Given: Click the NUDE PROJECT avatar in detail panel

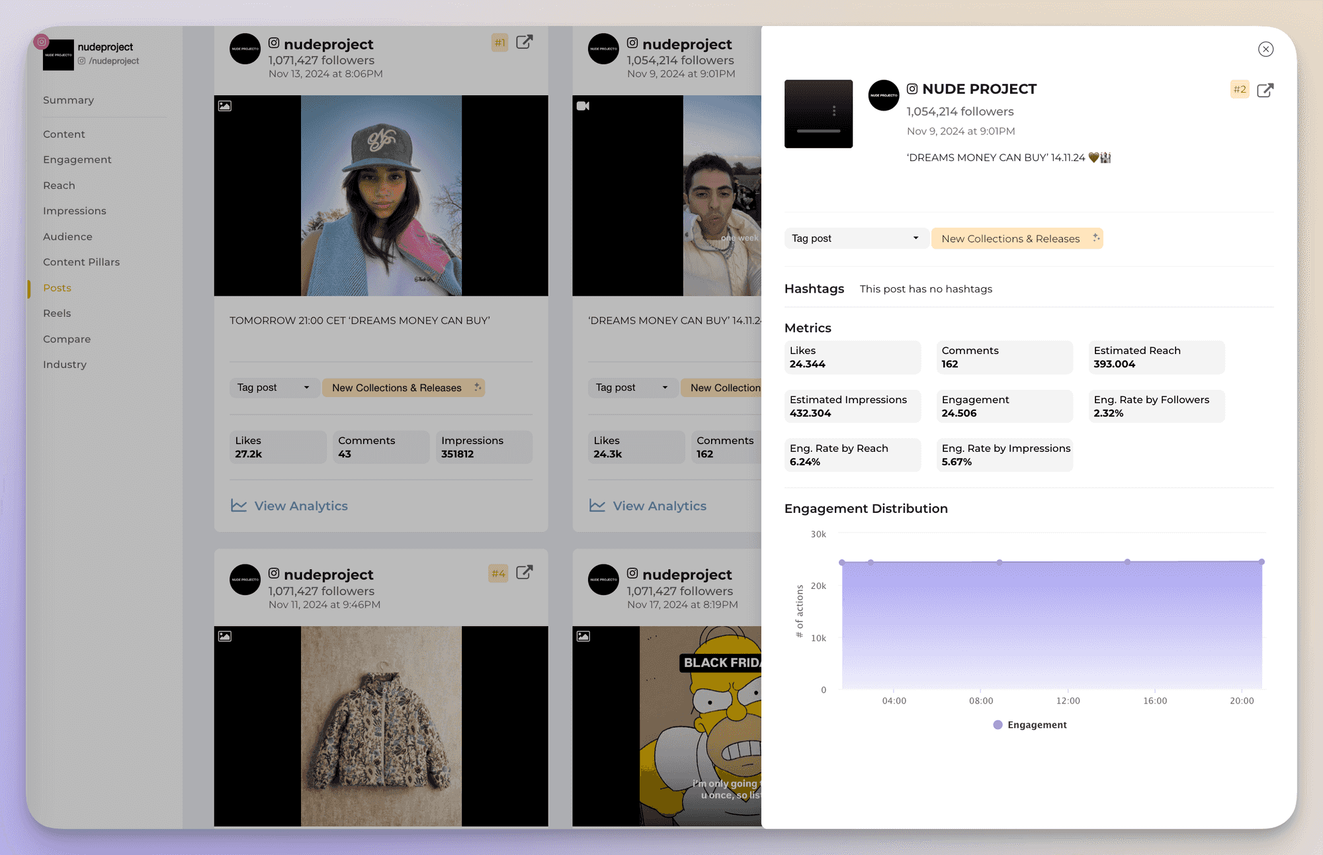Looking at the screenshot, I should [x=883, y=95].
